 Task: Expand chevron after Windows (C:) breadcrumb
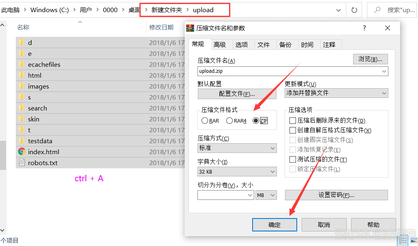point(74,10)
